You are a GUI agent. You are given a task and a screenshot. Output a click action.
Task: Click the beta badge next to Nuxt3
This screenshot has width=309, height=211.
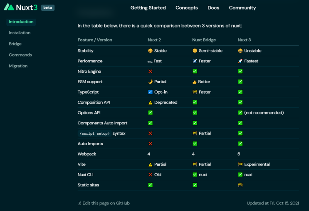(48, 7)
